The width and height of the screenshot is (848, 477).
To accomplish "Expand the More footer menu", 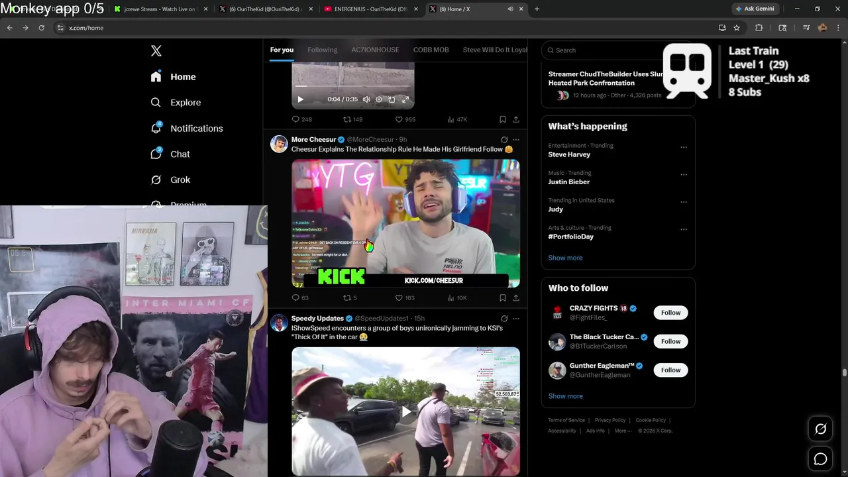I will coord(623,431).
